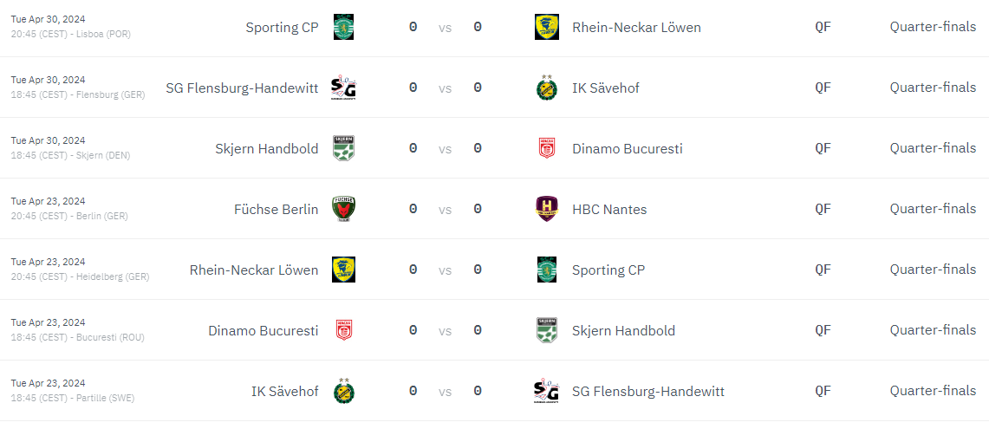This screenshot has height=429, width=989.
Task: Open SG Flensburg-Handewitt logo in the Flensburg match
Action: (343, 88)
